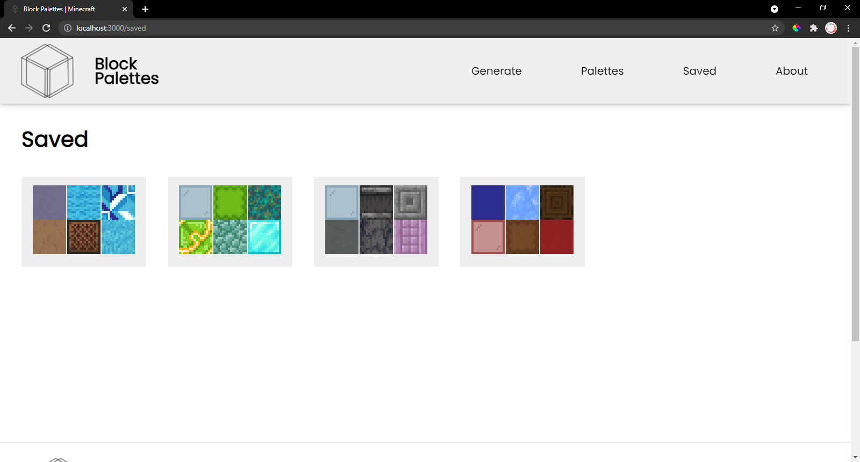Click the Block Palettes cube logo
This screenshot has height=462, width=860.
(47, 71)
